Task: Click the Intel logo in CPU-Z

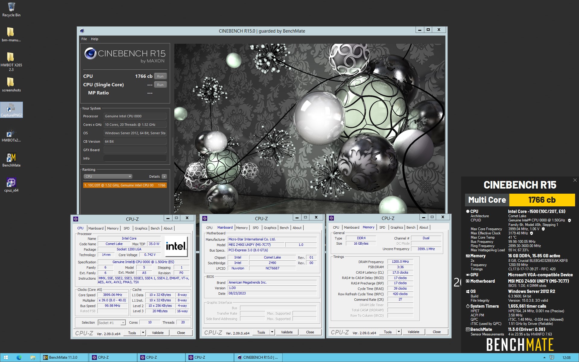Action: click(x=176, y=246)
